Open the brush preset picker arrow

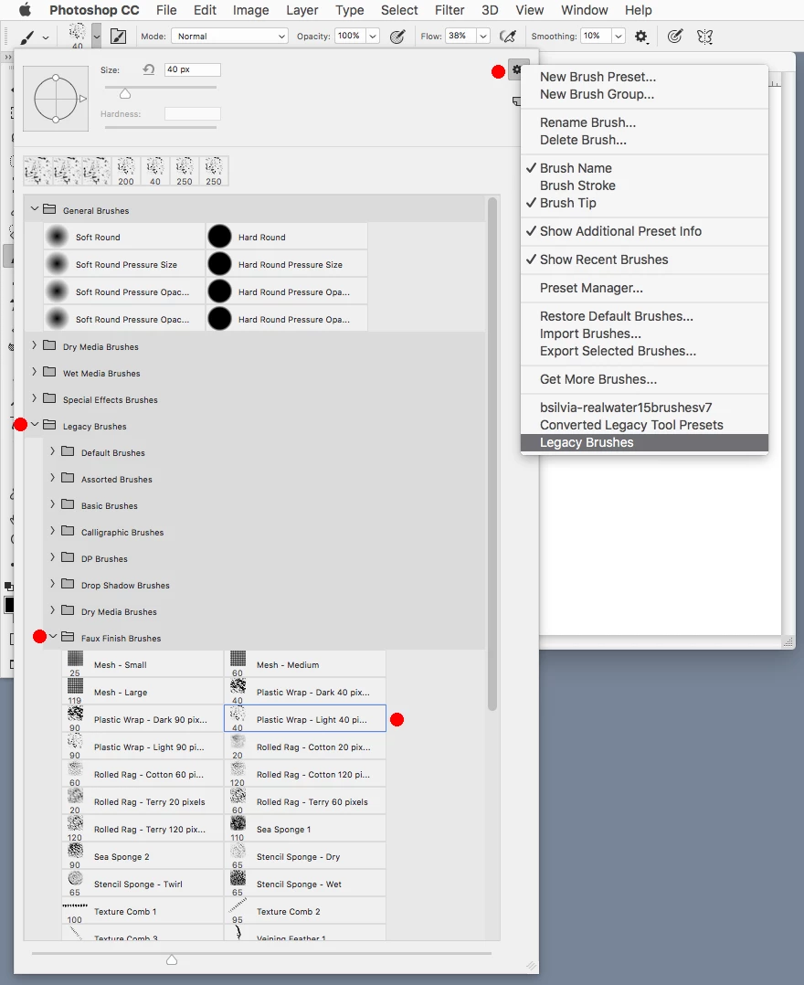click(x=96, y=37)
